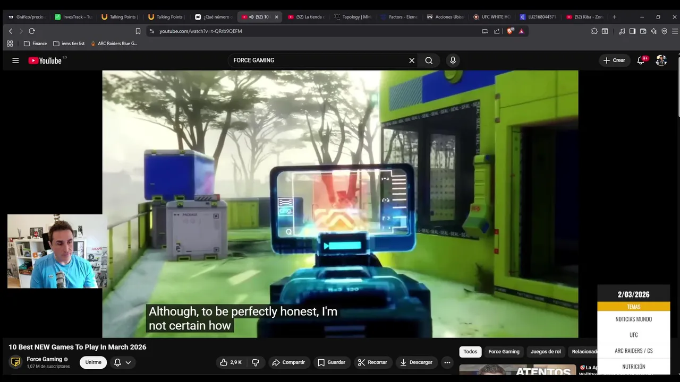Switch to the Tapology tab
The image size is (680, 382).
(x=353, y=17)
